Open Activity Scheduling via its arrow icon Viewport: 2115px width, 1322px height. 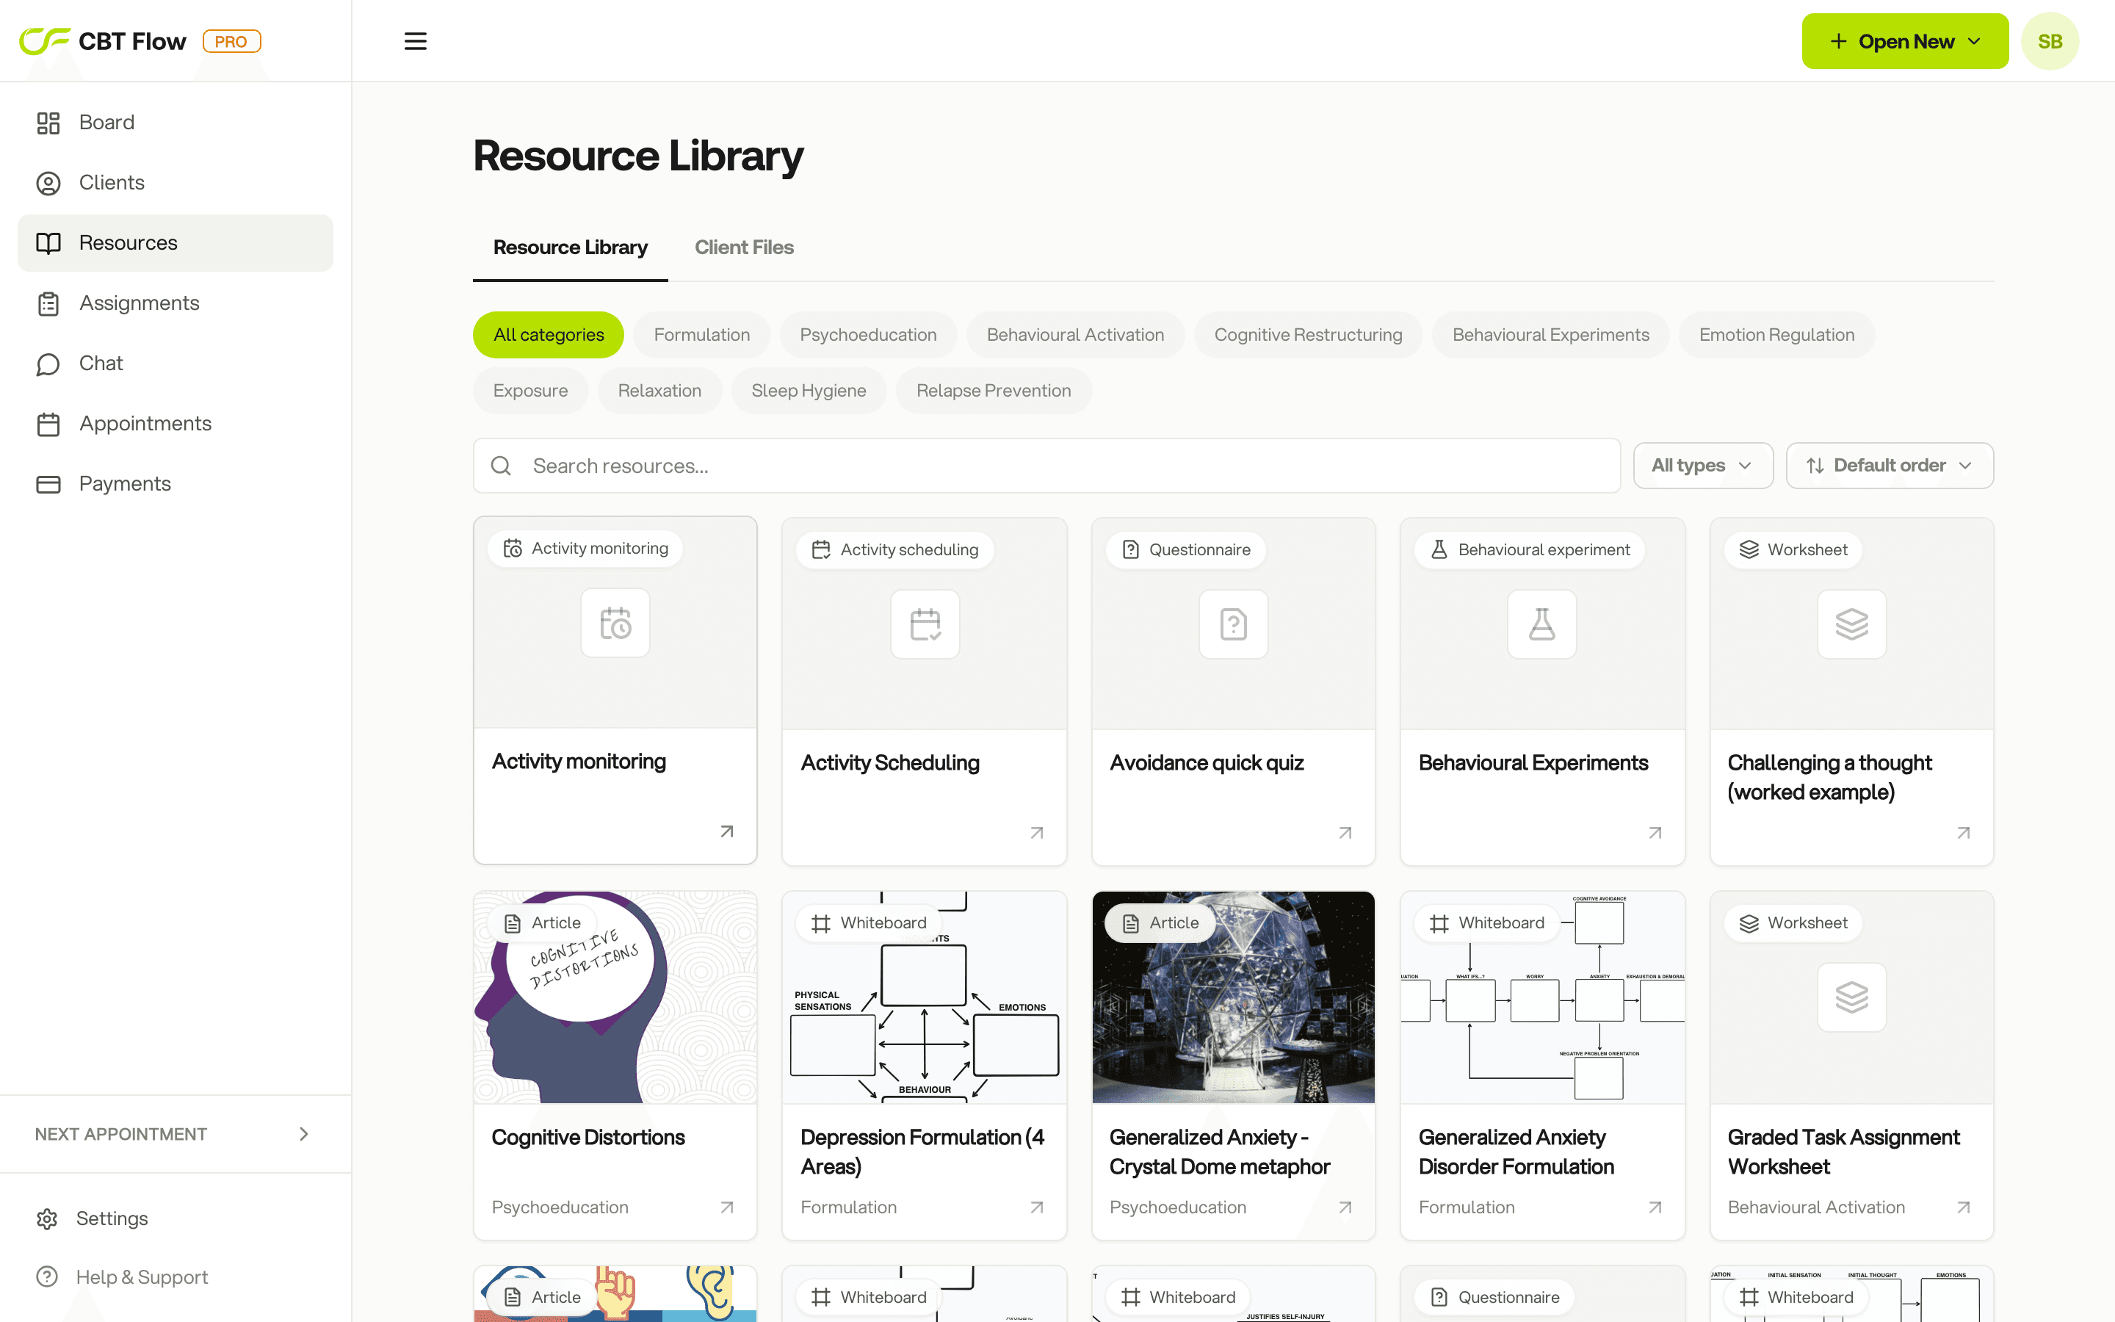[x=1036, y=832]
